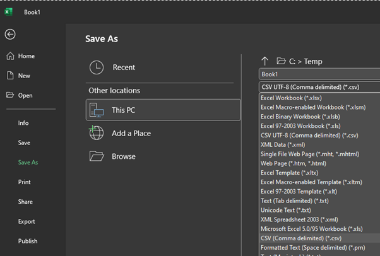Select This PC as save location
Screen dimensions: 380x256
click(x=163, y=110)
